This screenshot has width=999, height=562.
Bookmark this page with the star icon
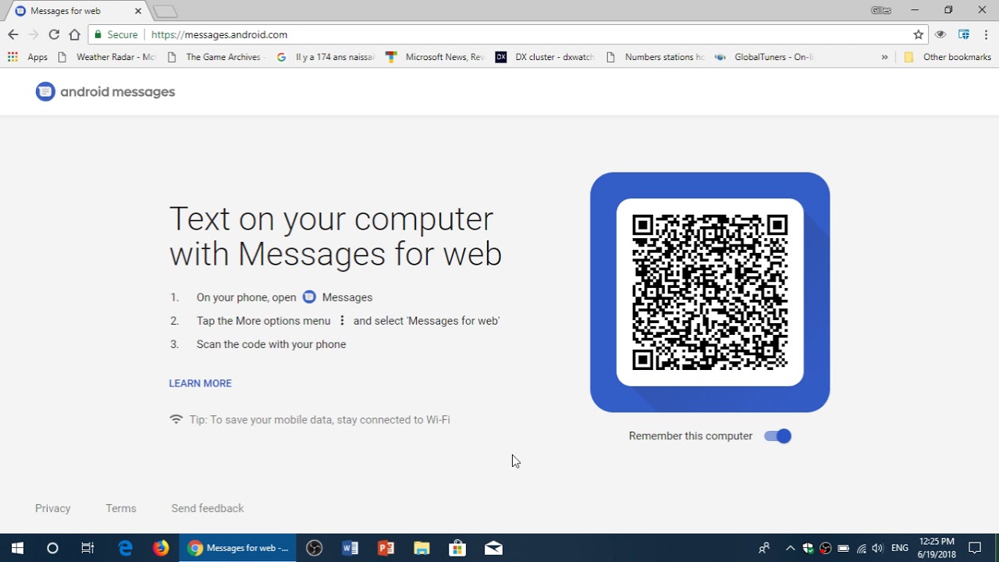pos(919,34)
